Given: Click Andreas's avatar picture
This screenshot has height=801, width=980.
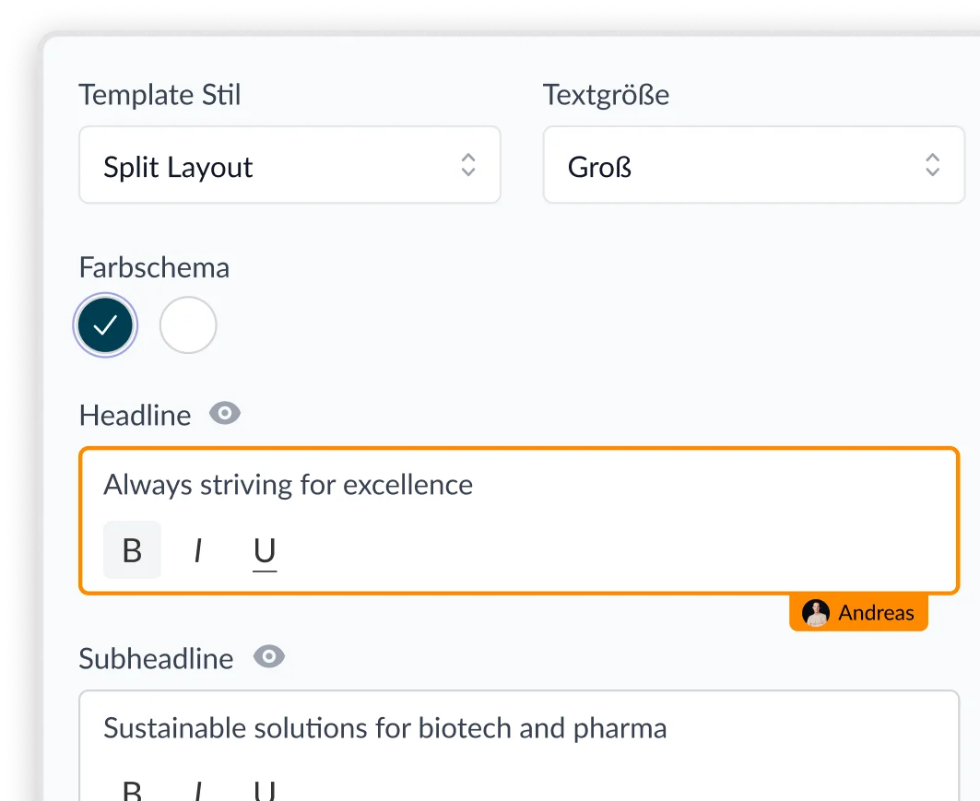Looking at the screenshot, I should click(816, 613).
